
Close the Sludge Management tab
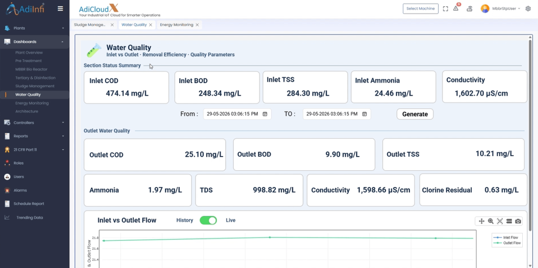coord(112,25)
